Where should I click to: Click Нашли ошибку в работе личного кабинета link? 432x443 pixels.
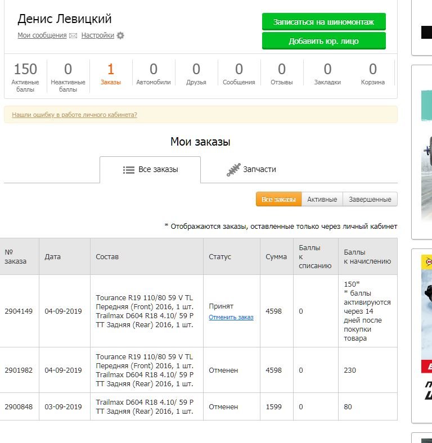point(74,115)
